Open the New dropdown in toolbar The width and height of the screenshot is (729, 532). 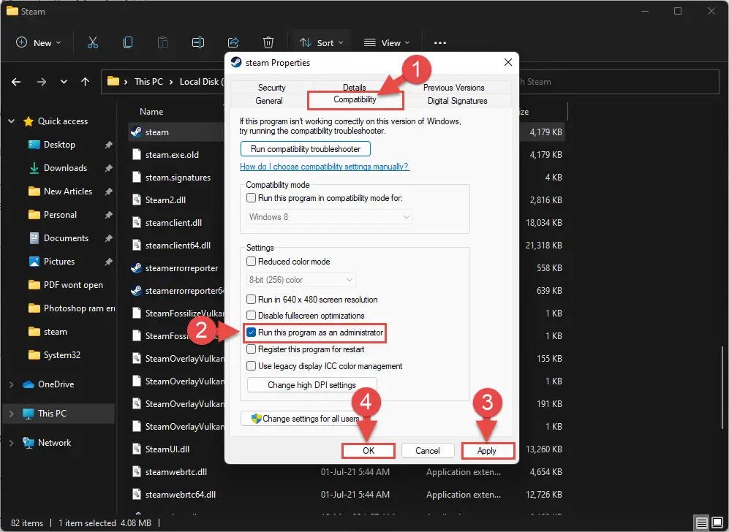[39, 42]
